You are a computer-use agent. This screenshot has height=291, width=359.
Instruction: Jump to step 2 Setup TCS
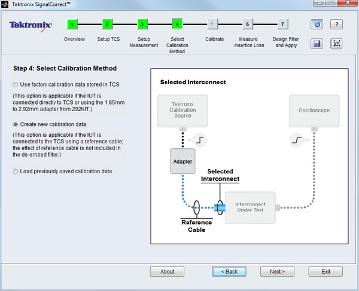(x=107, y=24)
